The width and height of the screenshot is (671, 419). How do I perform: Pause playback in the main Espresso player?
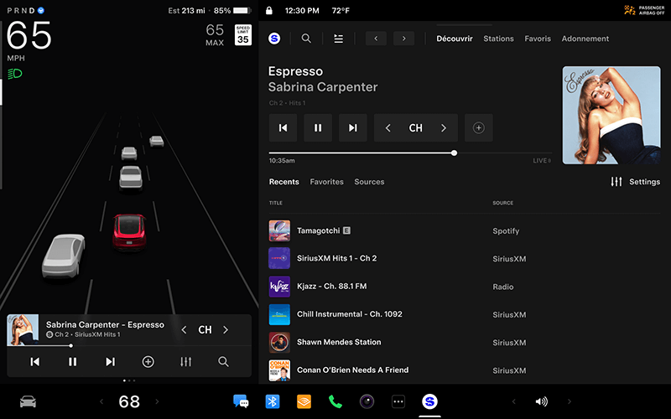(318, 128)
